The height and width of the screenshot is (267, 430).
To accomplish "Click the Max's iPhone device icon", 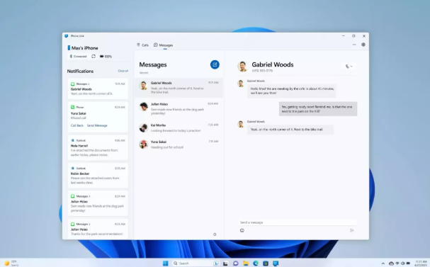I will click(x=69, y=47).
